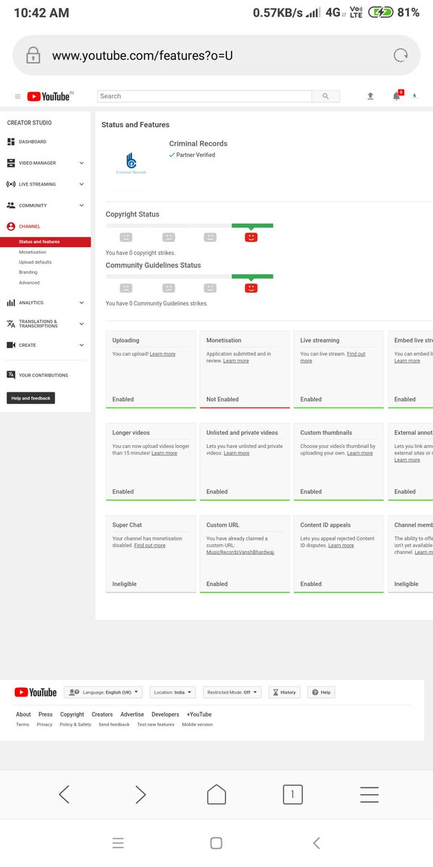433x867 pixels.
Task: Open Creators footer link
Action: 102,715
